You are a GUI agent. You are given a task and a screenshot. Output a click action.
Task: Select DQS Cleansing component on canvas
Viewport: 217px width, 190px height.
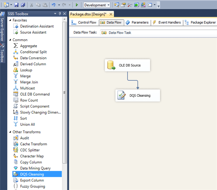click(138, 95)
